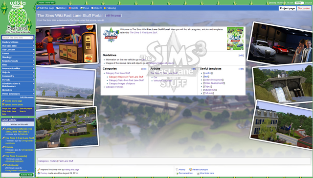Open Special pages link in sidebar

[25, 109]
